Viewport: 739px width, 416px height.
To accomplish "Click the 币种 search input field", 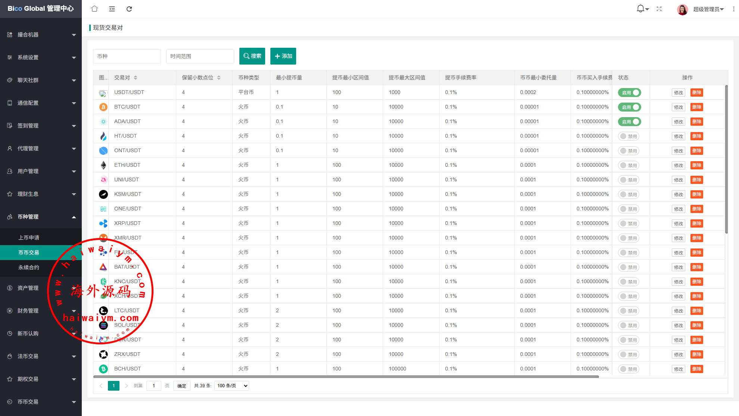I will tap(127, 56).
